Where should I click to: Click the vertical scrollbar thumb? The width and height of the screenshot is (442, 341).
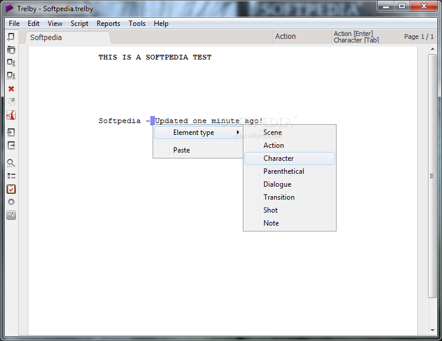433,176
